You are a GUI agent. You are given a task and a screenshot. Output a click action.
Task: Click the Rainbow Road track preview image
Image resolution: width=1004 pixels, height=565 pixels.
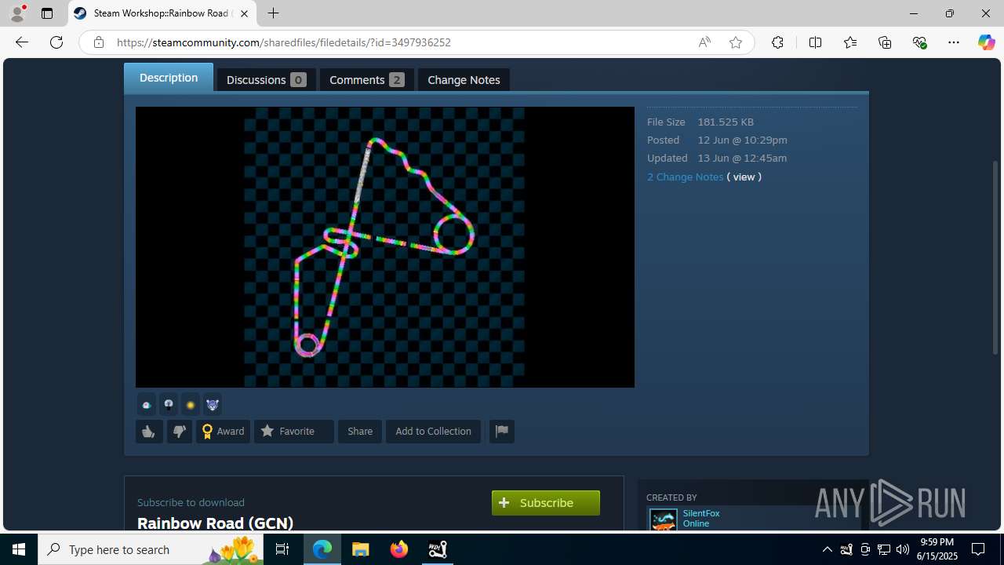[385, 247]
